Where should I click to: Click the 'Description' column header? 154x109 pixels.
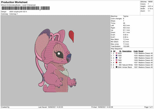(127, 51)
